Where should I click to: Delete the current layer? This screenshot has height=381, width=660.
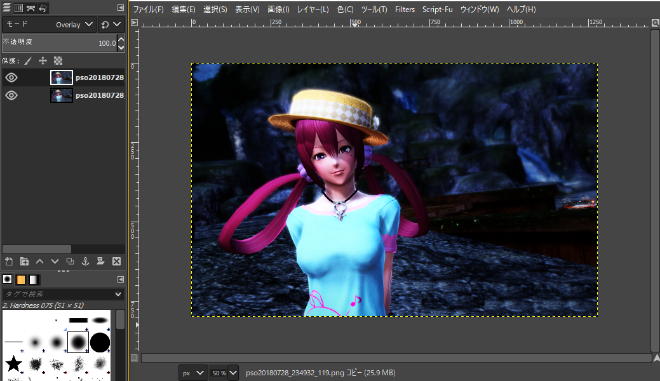click(x=117, y=262)
